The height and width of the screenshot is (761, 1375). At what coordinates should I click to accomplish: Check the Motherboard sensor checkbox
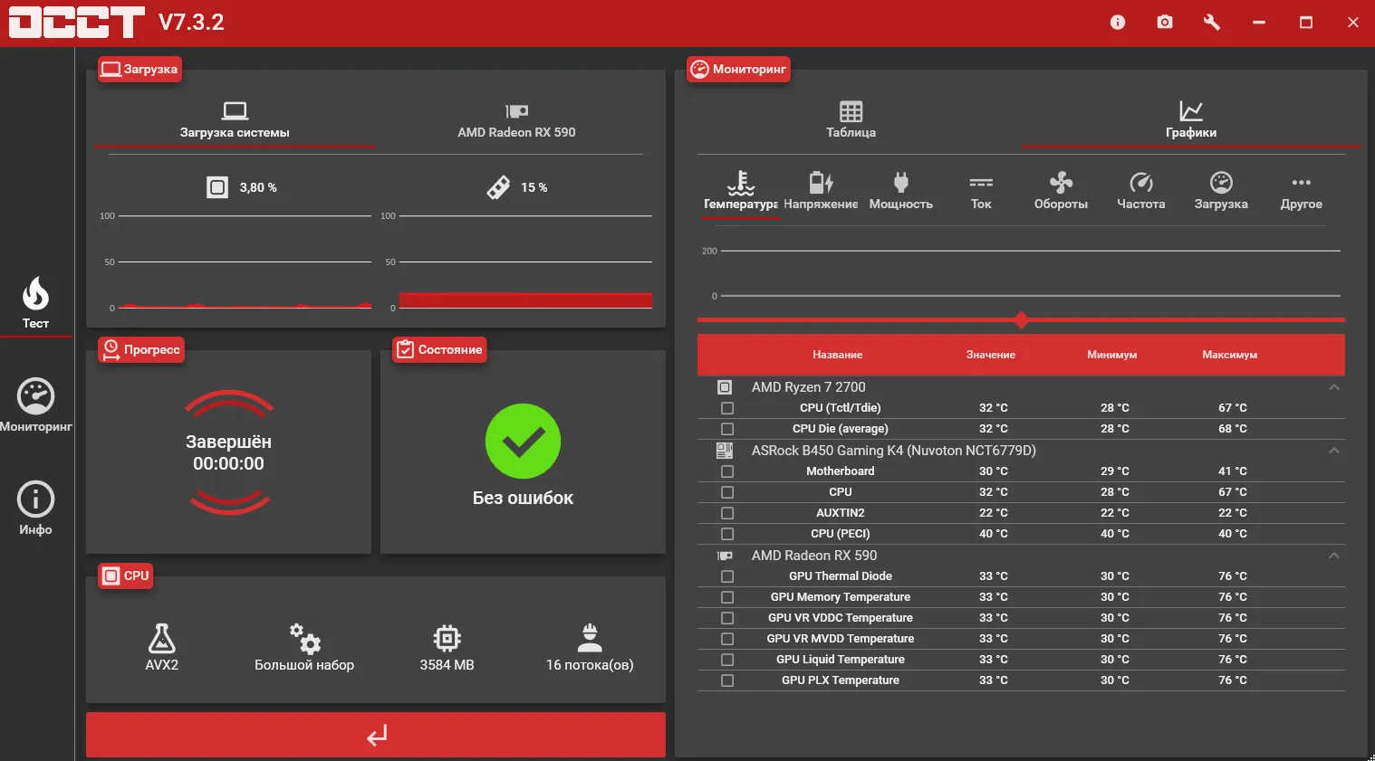click(727, 471)
